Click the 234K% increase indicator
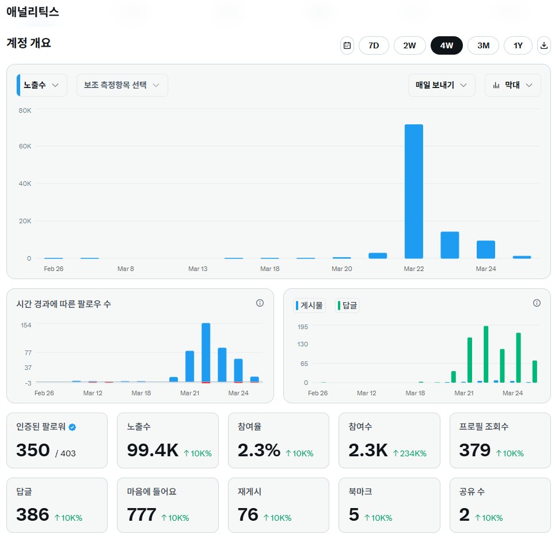 [x=410, y=453]
